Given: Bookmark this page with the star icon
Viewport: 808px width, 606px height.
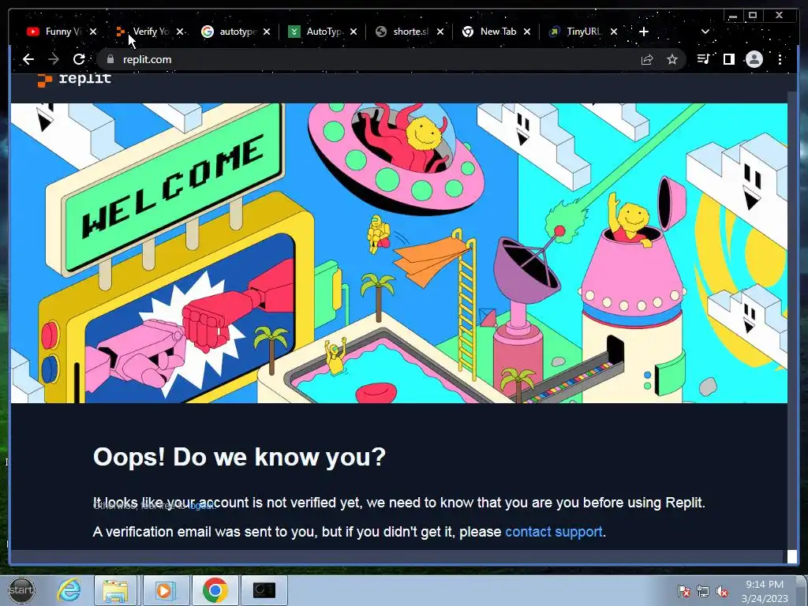Looking at the screenshot, I should click(x=672, y=59).
